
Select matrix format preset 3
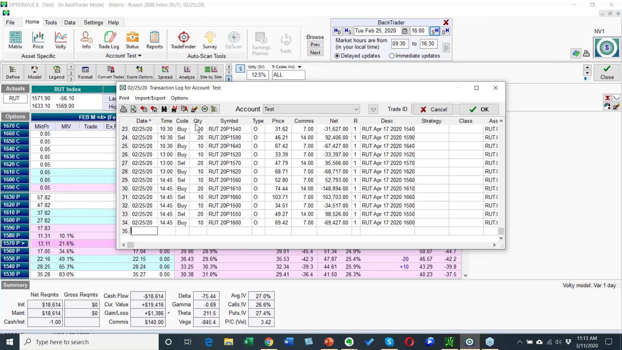[71, 79]
